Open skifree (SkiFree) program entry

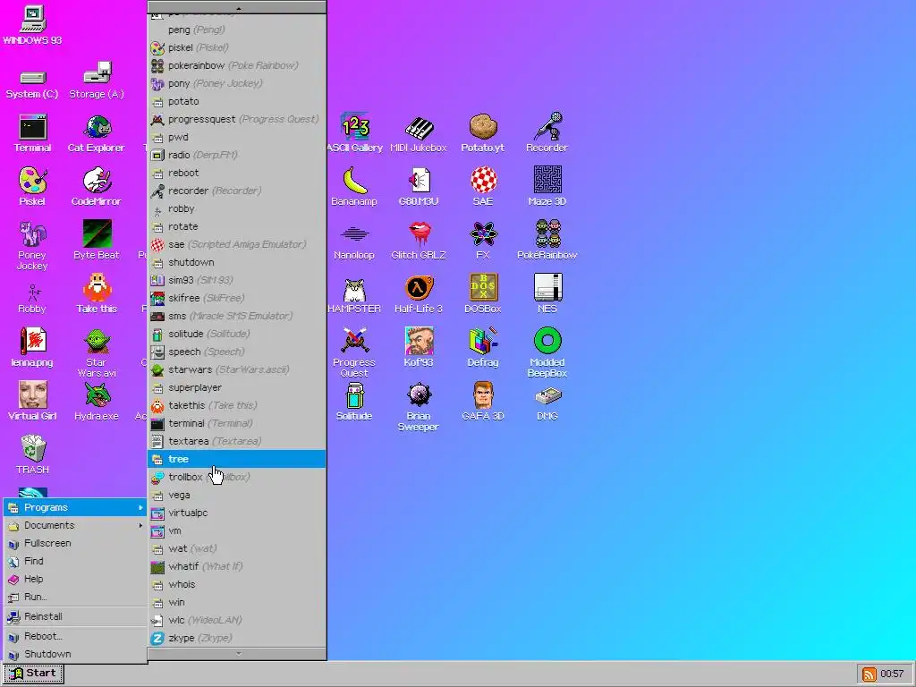point(236,298)
